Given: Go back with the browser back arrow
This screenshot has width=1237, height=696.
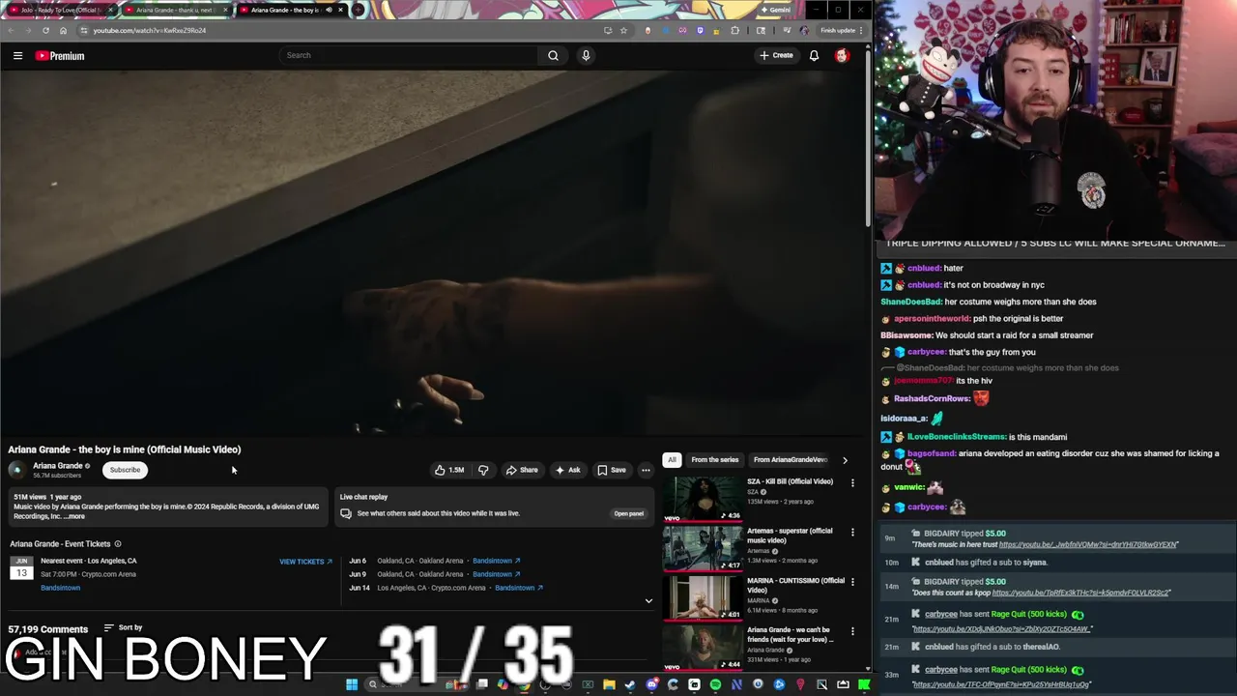Looking at the screenshot, I should [x=12, y=30].
